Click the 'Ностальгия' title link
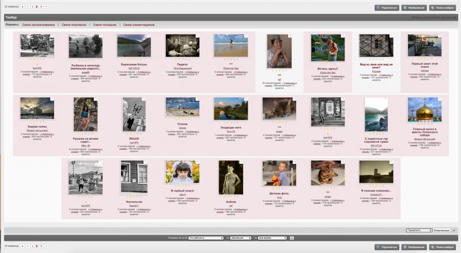The width and height of the screenshot is (461, 253). tap(134, 202)
